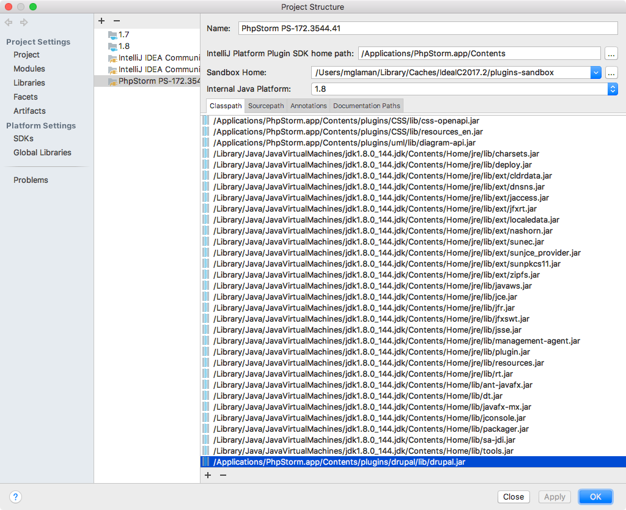Open Modules settings section

pos(29,68)
